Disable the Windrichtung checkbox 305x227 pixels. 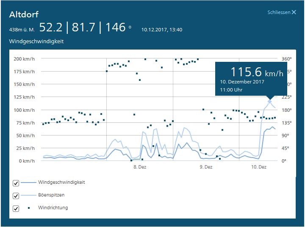pos(16,208)
